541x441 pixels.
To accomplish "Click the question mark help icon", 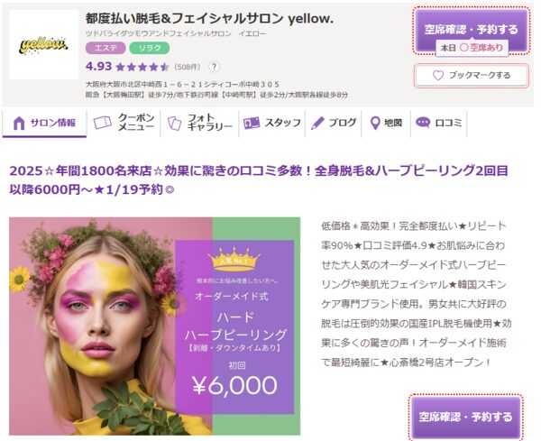I will coord(214,67).
